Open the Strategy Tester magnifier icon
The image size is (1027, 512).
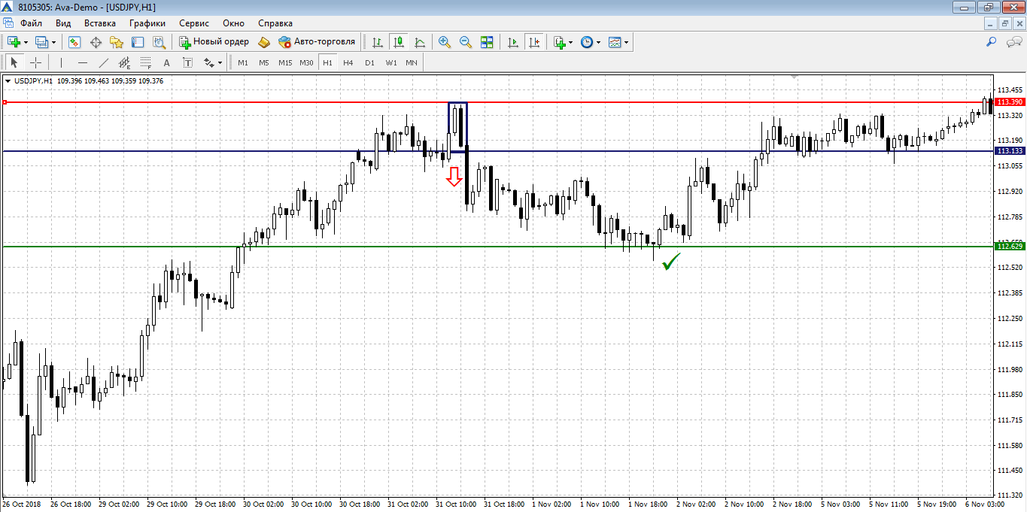coord(159,42)
